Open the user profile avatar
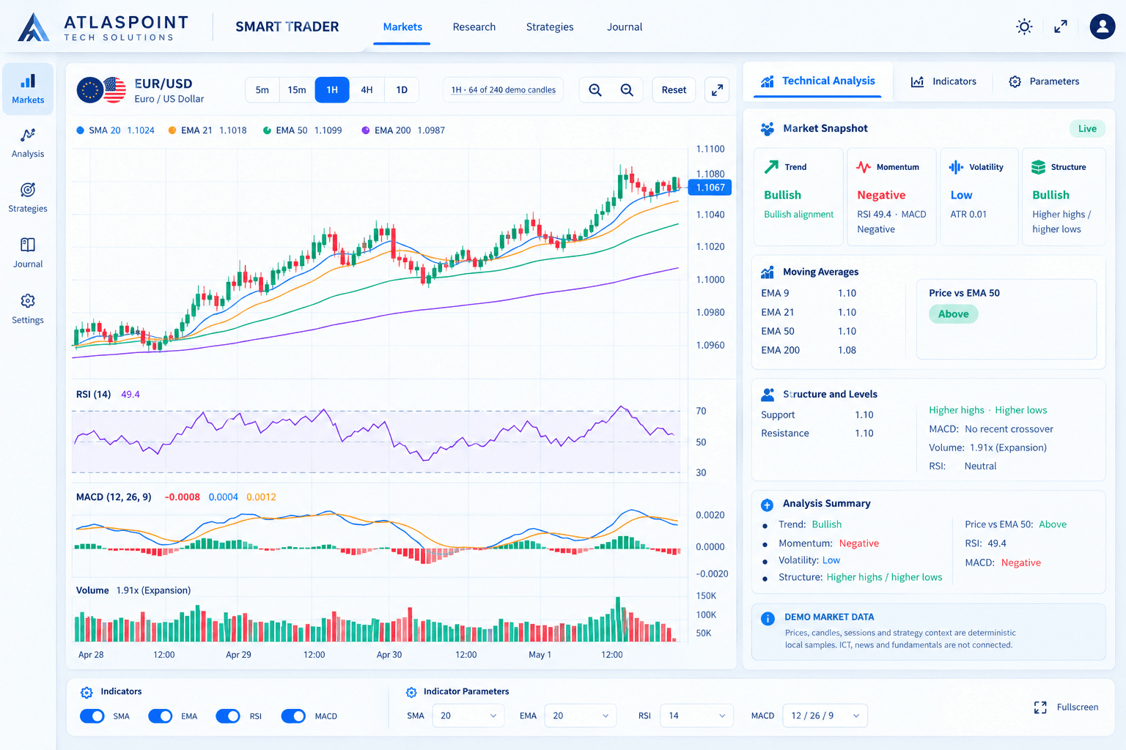The image size is (1126, 750). (1102, 26)
